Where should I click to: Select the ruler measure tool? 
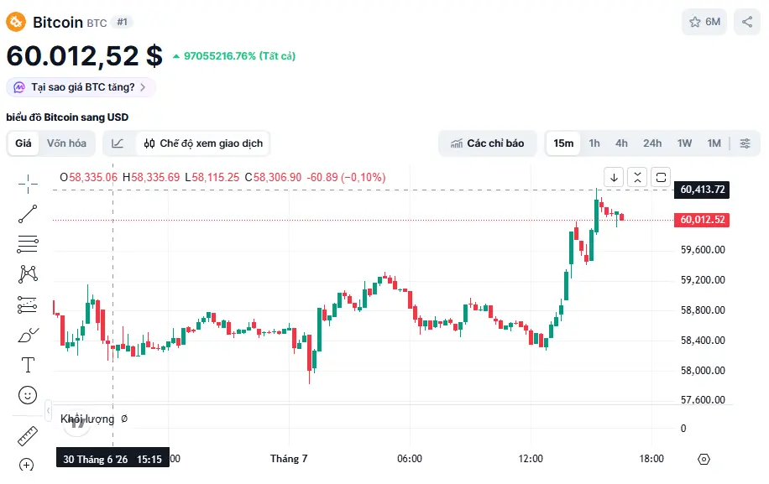point(28,436)
